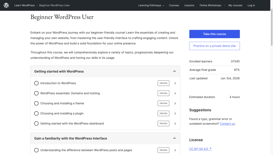This screenshot has height=155, width=273.
Task: Preview the Domains and hosting lesson
Action: 163,93
